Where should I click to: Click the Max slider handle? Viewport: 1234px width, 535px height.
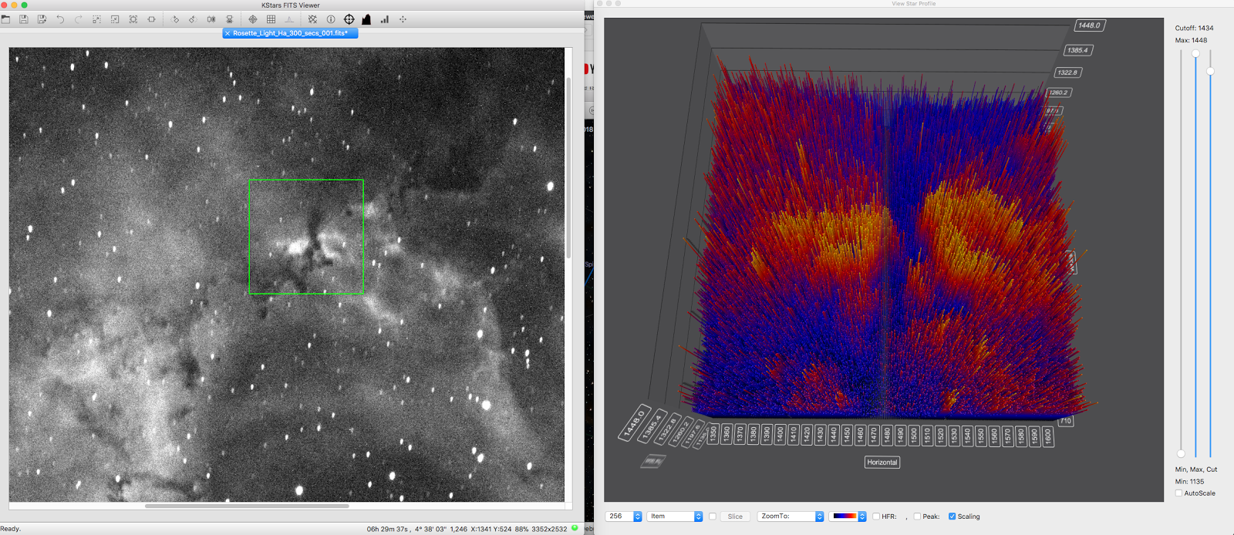pyautogui.click(x=1195, y=53)
